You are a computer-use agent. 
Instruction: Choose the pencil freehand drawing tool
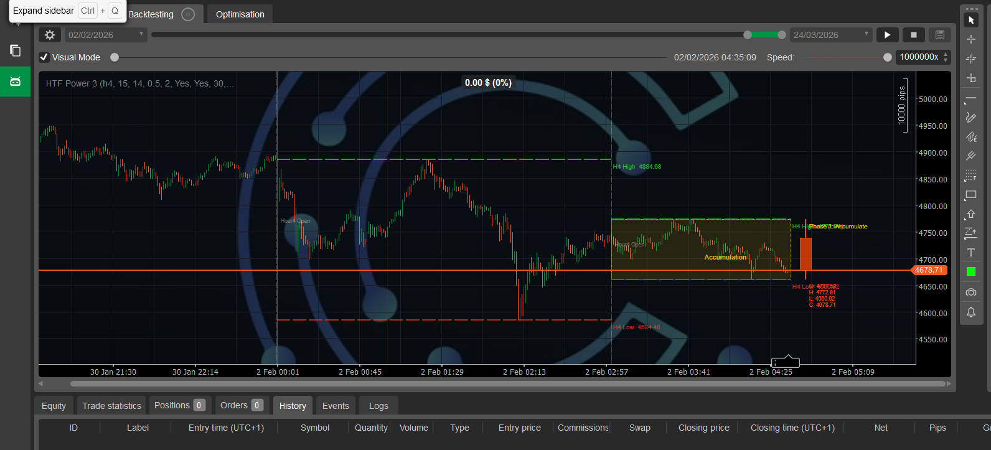coord(970,117)
